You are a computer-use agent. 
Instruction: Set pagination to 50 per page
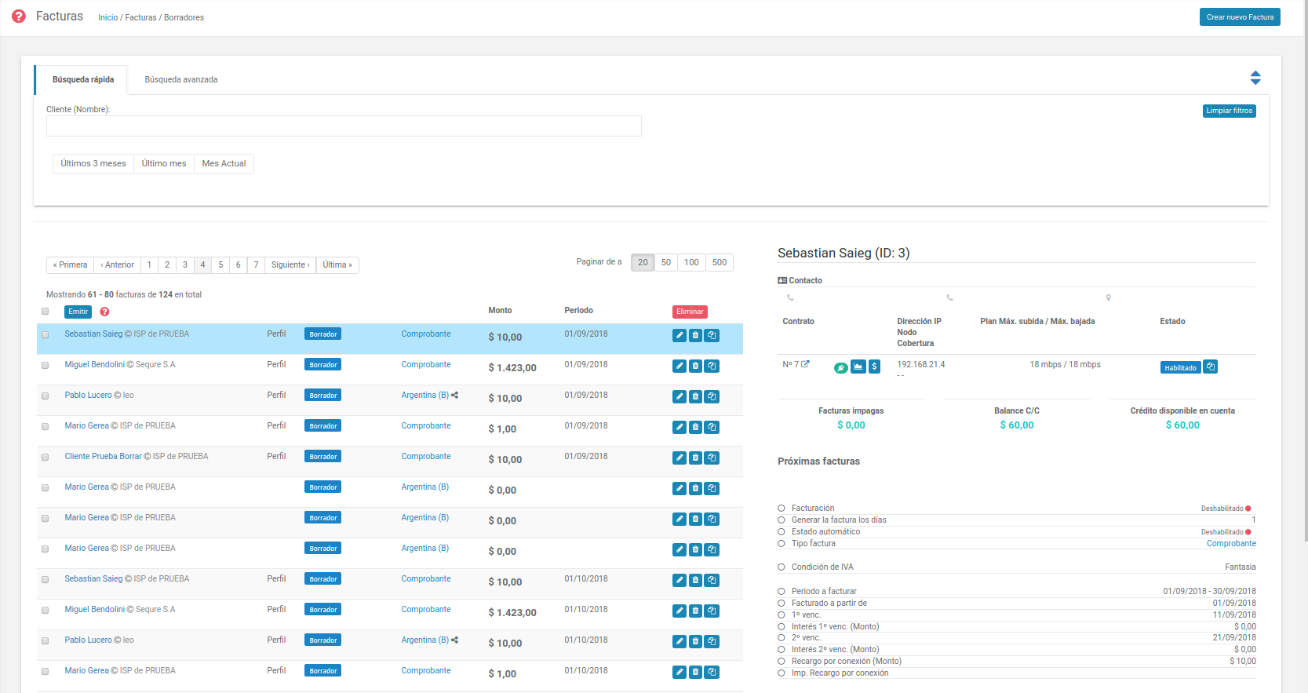[x=666, y=262]
